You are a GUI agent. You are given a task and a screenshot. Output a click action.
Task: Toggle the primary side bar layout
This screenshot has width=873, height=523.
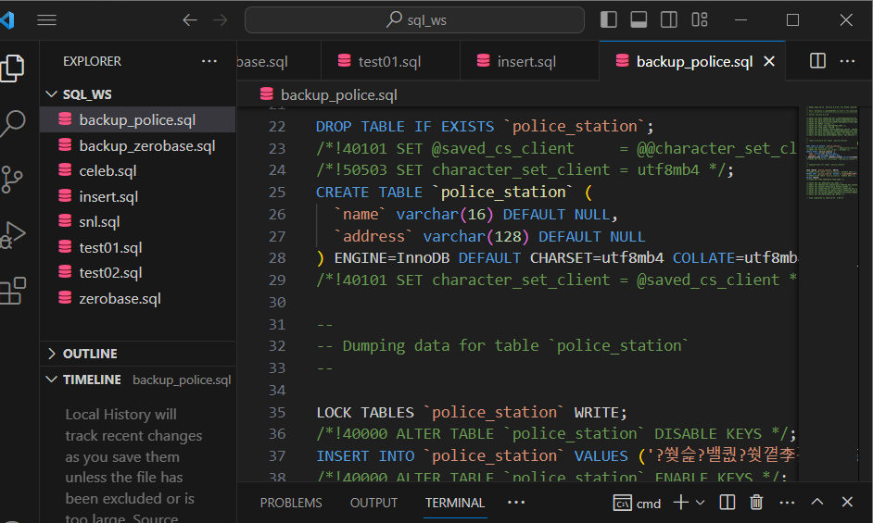pos(609,19)
